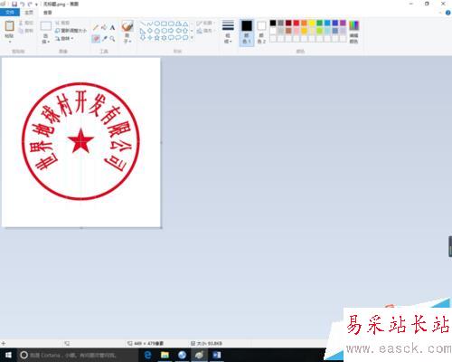Select the Rectangle shape

coord(165,24)
